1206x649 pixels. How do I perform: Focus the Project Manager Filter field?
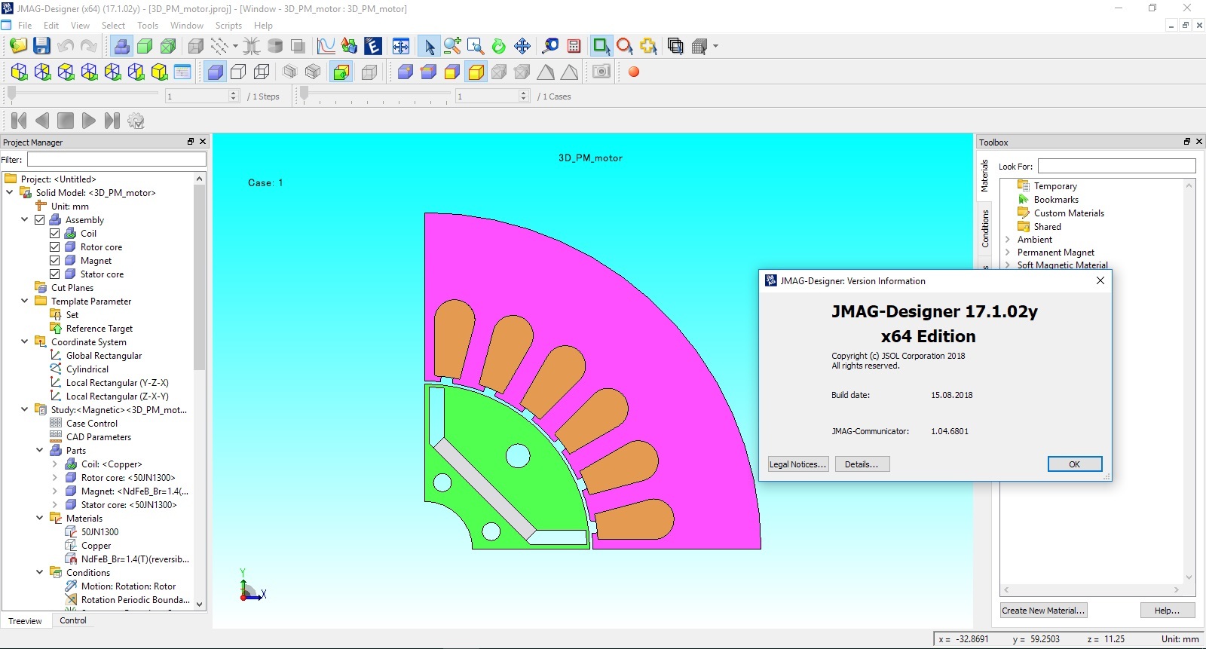coord(117,159)
